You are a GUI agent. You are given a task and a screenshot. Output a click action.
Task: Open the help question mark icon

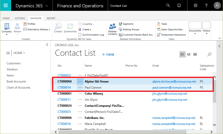[x=206, y=6]
